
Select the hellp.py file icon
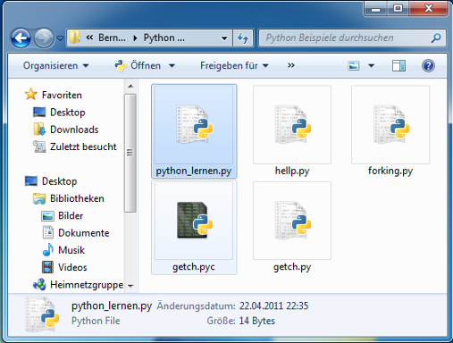[x=292, y=125]
